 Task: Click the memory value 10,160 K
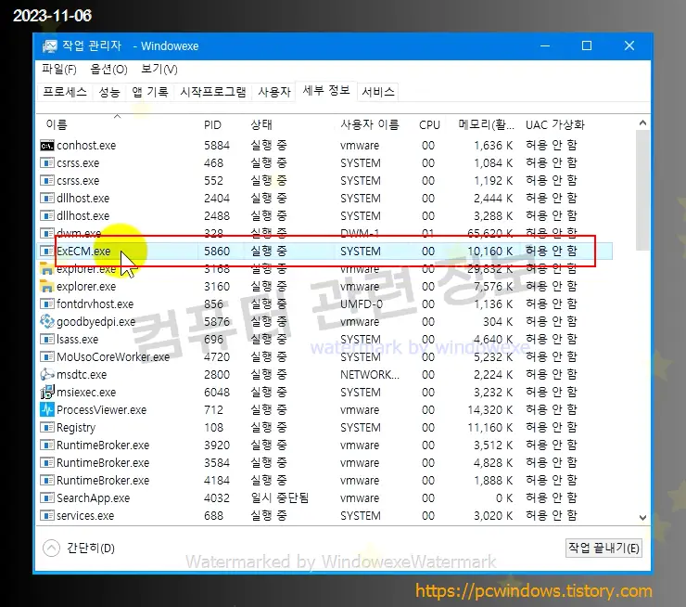pyautogui.click(x=490, y=251)
